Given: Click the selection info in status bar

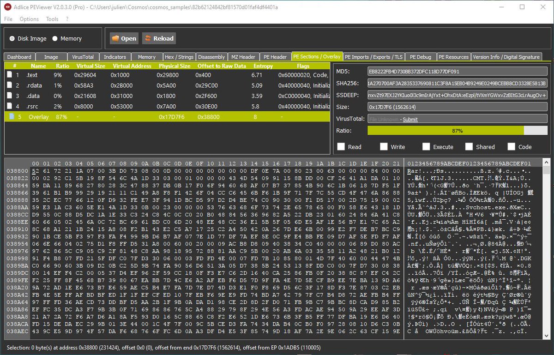Looking at the screenshot, I should coord(163,348).
